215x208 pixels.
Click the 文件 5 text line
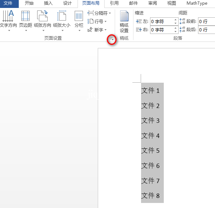[x=150, y=151]
